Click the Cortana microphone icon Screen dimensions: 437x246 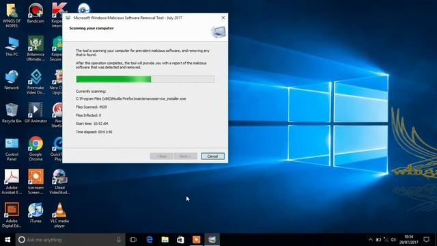119,240
